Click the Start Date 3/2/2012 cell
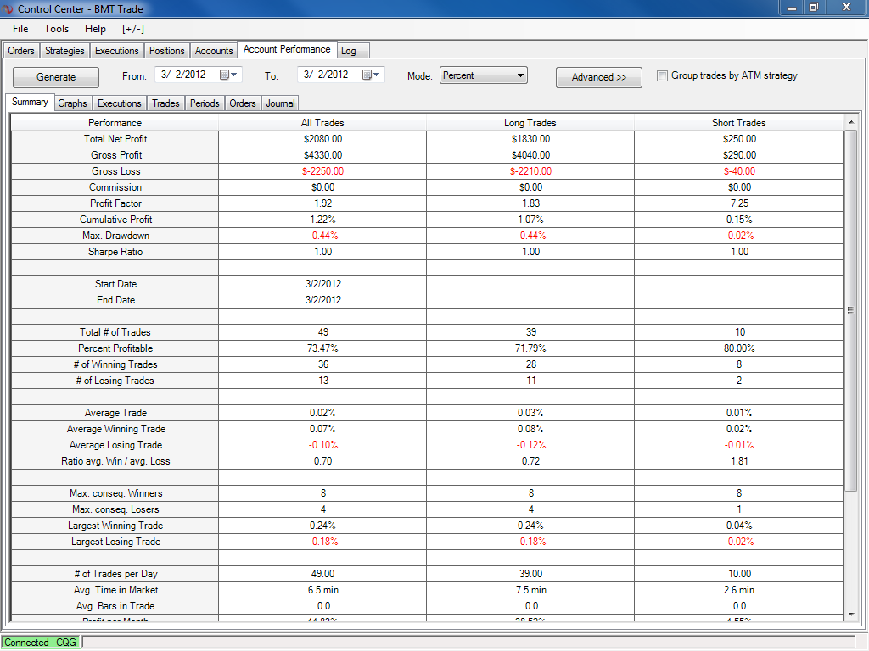The image size is (869, 651). [x=322, y=284]
